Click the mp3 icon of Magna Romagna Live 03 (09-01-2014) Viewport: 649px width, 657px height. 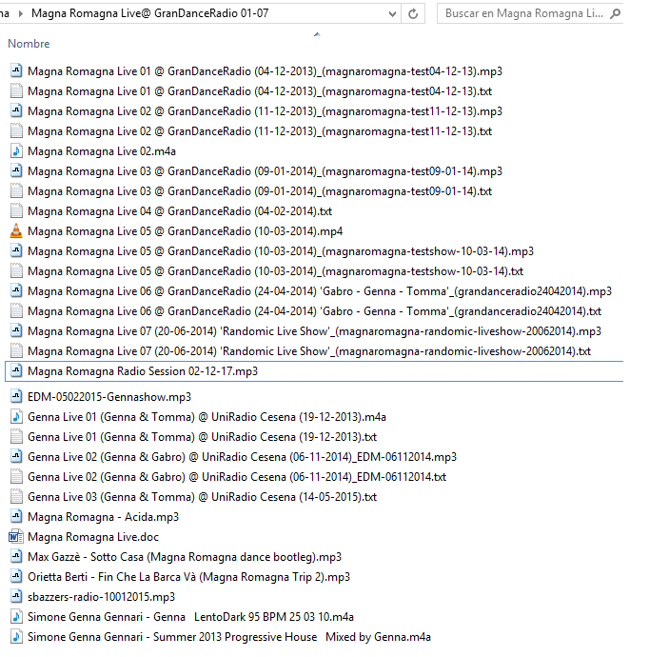(16, 171)
